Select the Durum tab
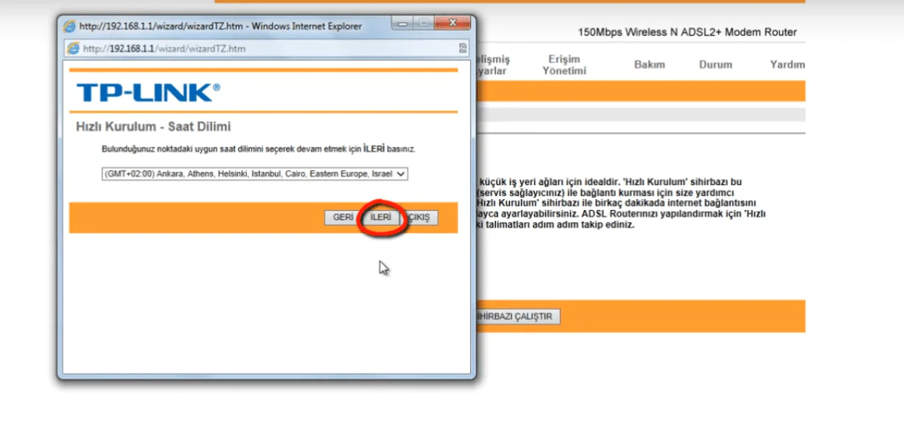 click(715, 65)
